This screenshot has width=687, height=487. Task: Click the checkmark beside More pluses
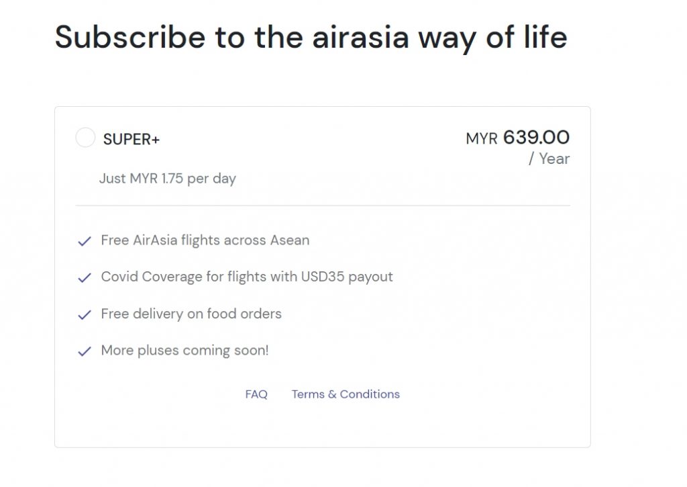pos(85,351)
